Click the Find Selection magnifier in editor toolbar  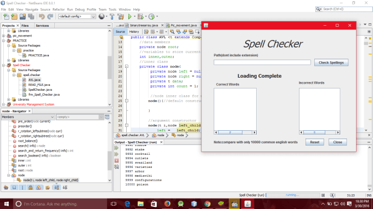click(x=172, y=32)
